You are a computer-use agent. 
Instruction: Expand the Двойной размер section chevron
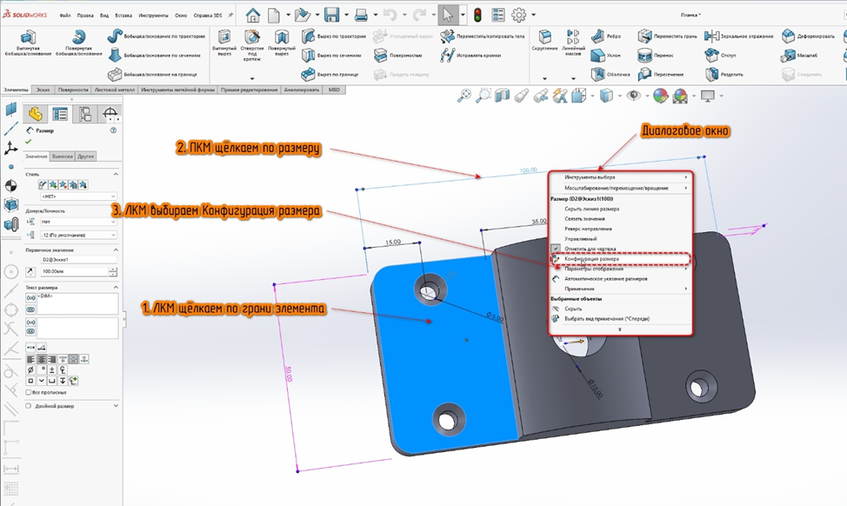(x=116, y=405)
